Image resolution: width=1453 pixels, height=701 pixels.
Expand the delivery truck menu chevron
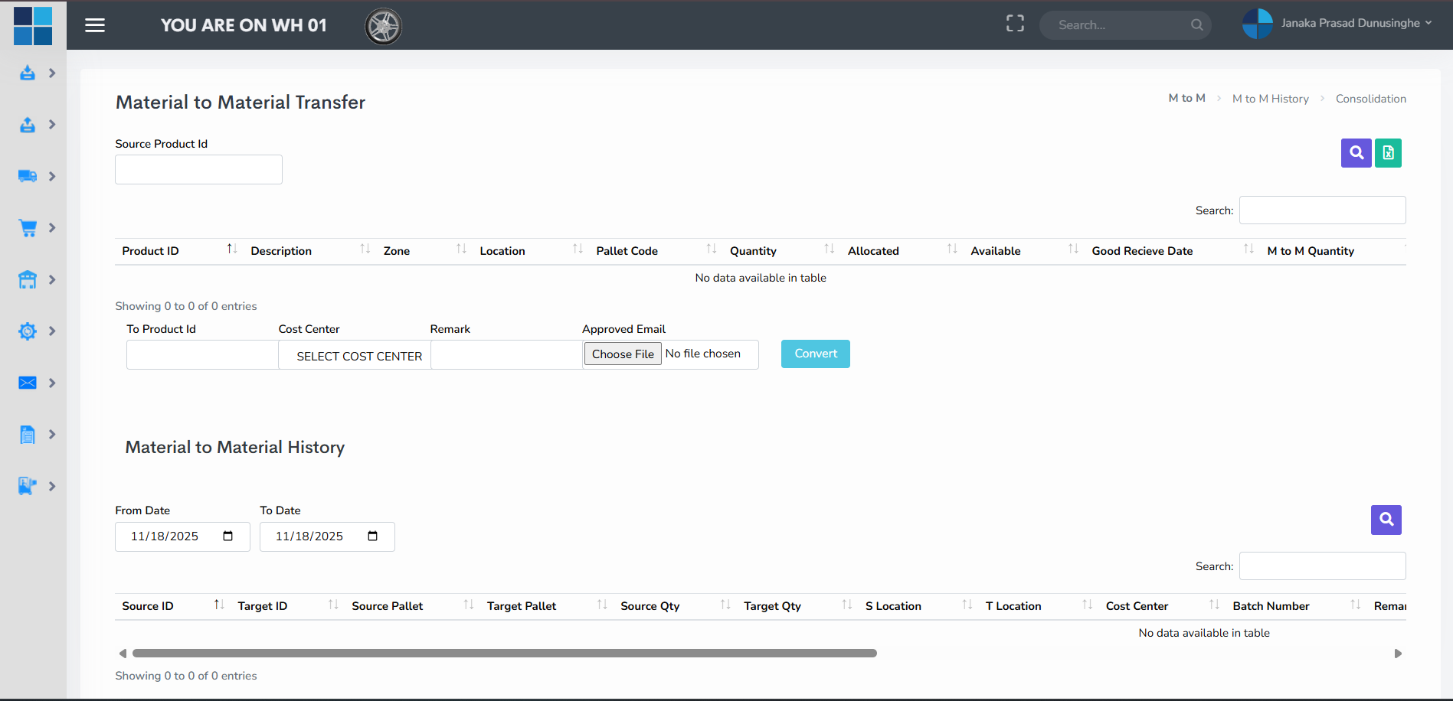coord(52,177)
